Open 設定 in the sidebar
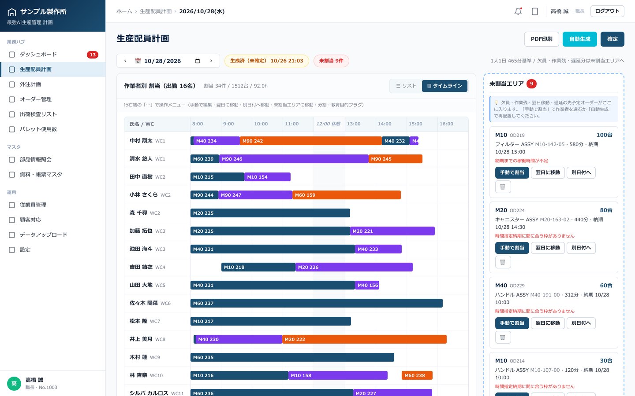The image size is (635, 396). coord(53,250)
